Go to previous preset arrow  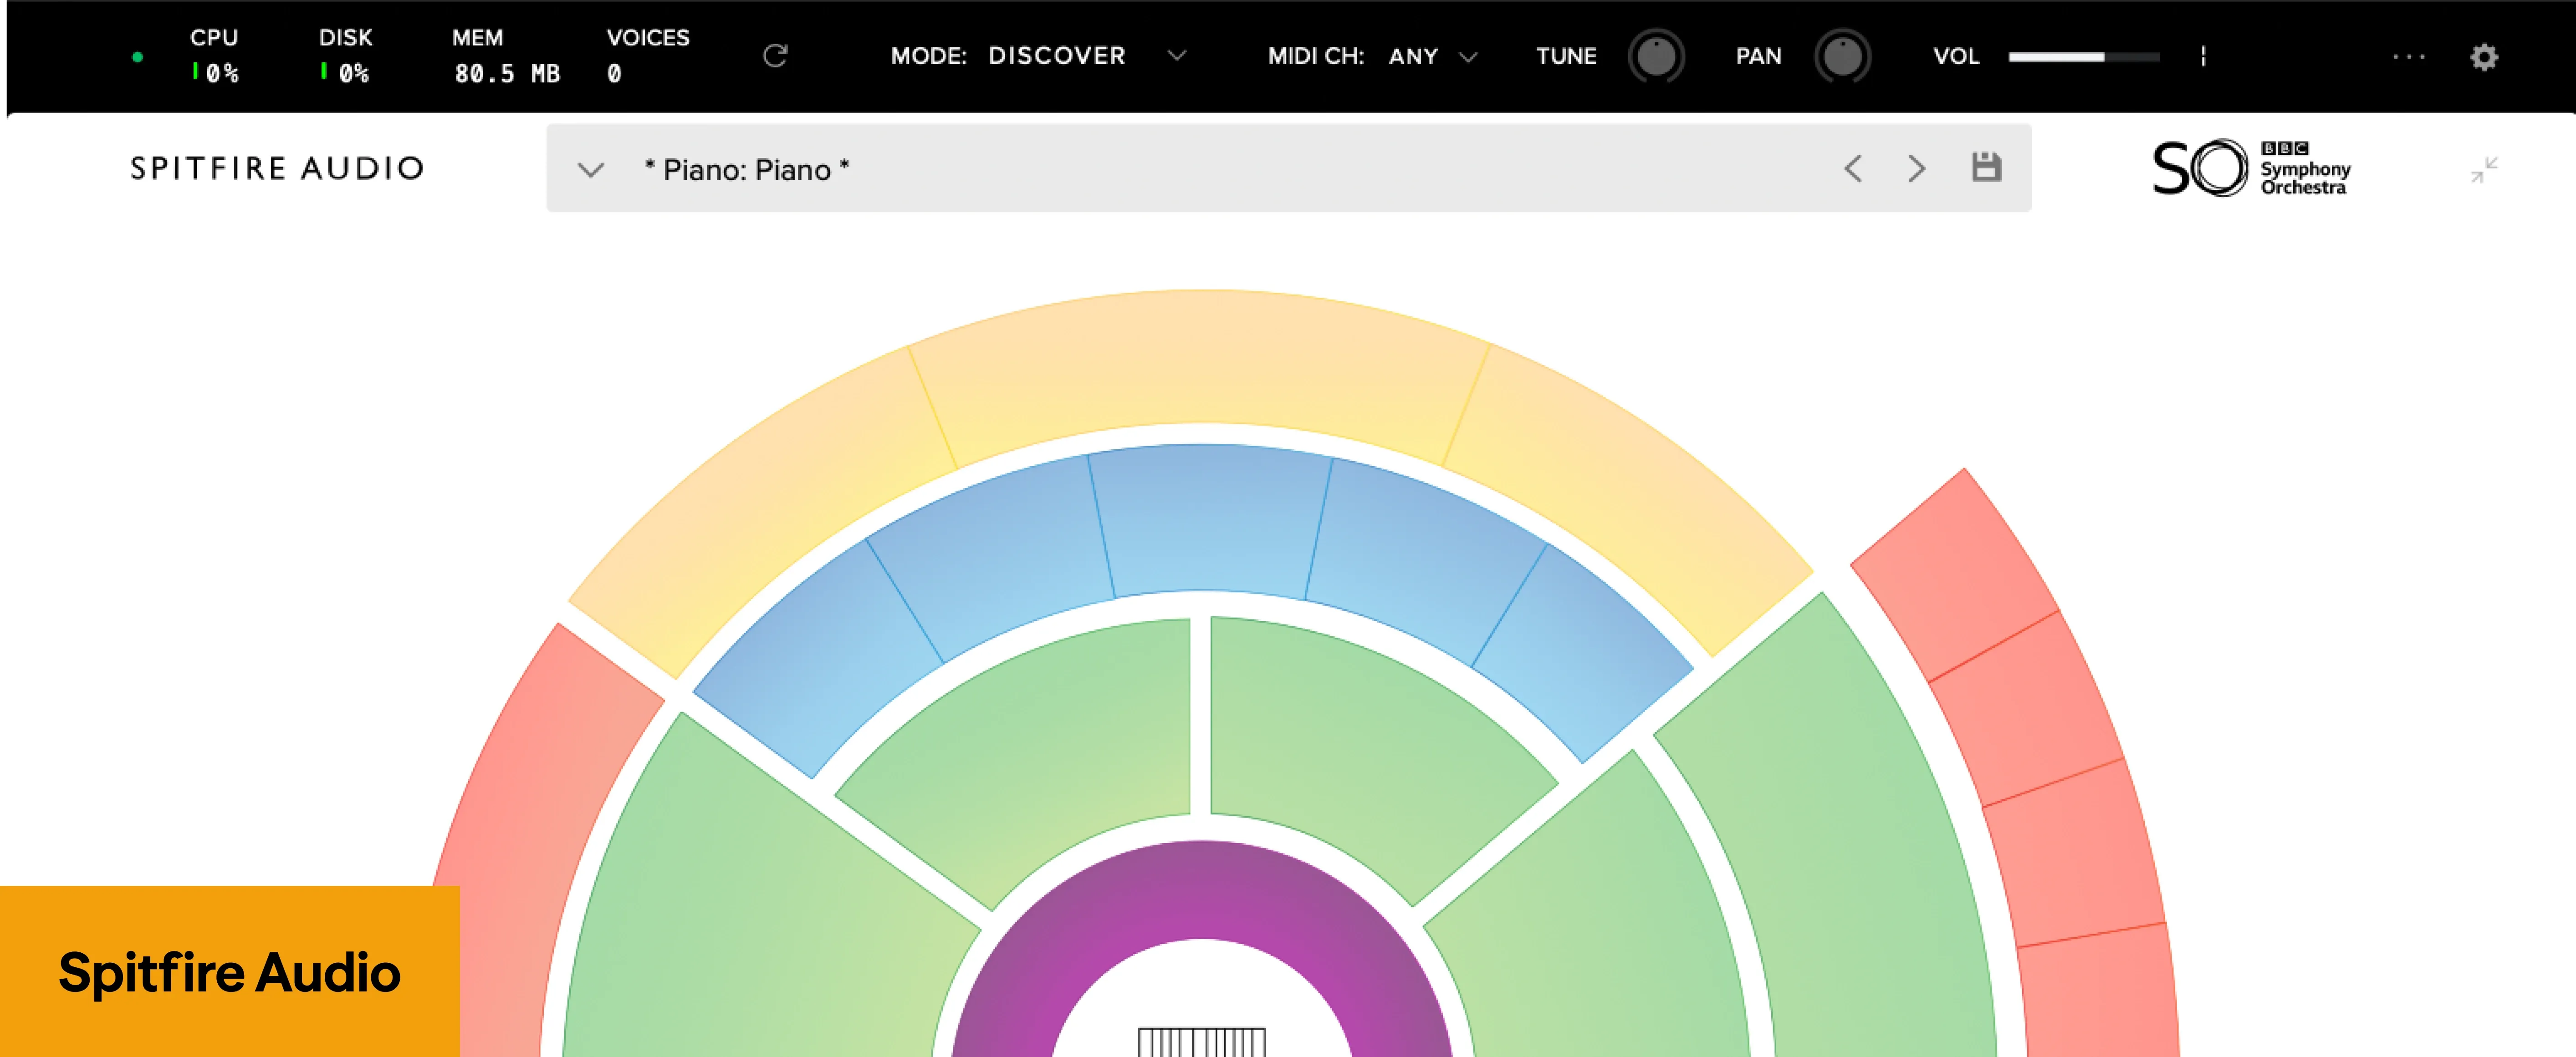(1853, 168)
